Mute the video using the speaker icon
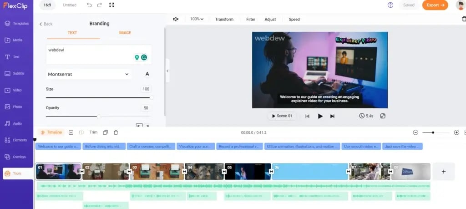 tap(176, 19)
